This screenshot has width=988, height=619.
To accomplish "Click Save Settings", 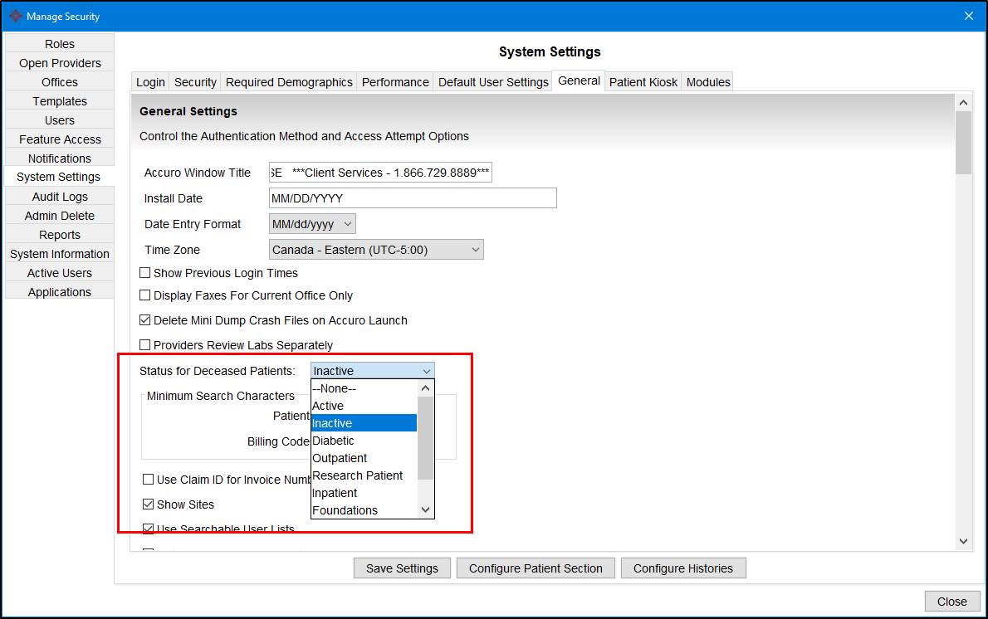I will click(x=402, y=568).
